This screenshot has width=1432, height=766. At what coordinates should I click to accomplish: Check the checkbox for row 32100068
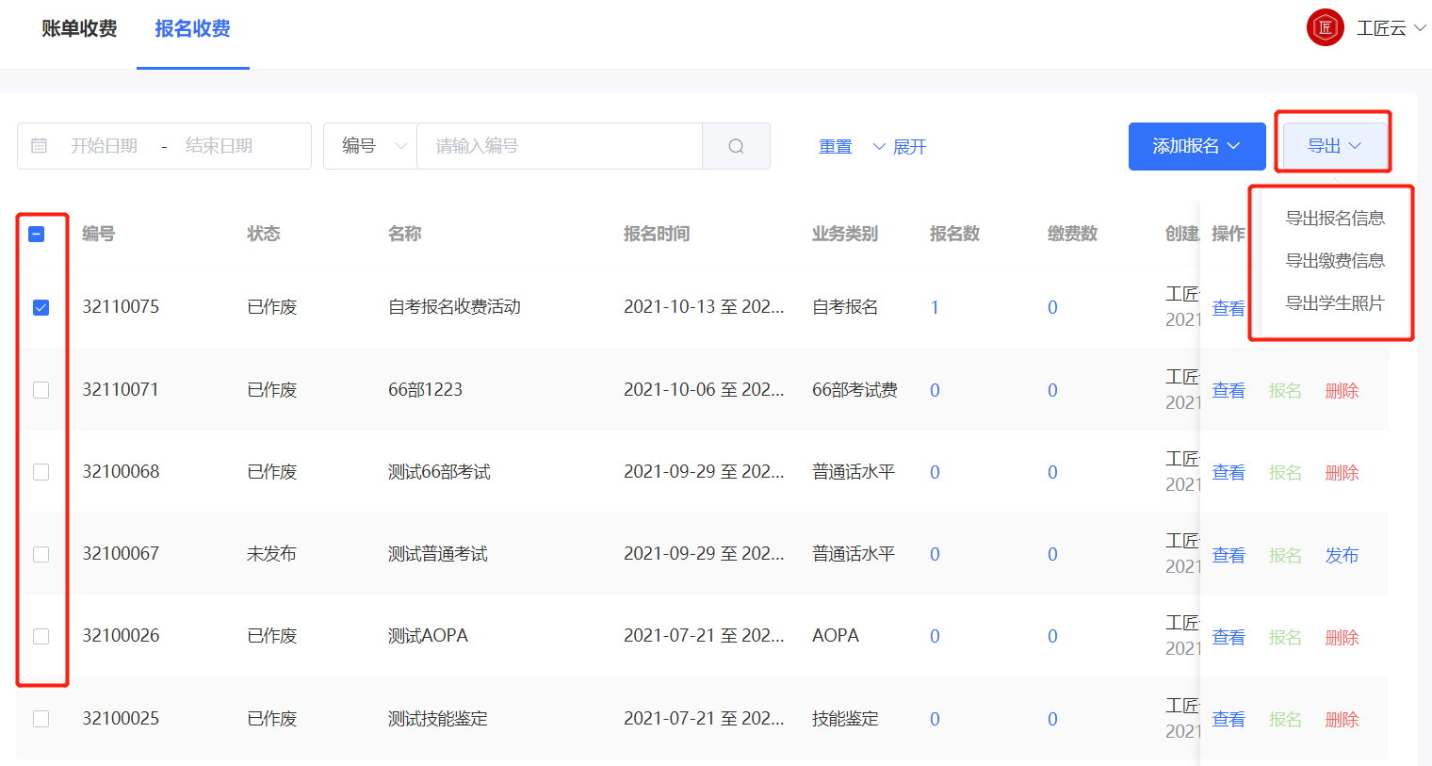[x=41, y=471]
